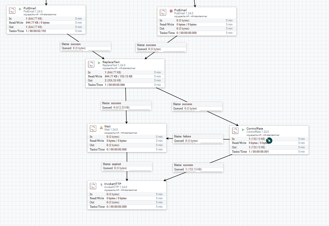Click the ReplaceText processor icon

(91, 64)
